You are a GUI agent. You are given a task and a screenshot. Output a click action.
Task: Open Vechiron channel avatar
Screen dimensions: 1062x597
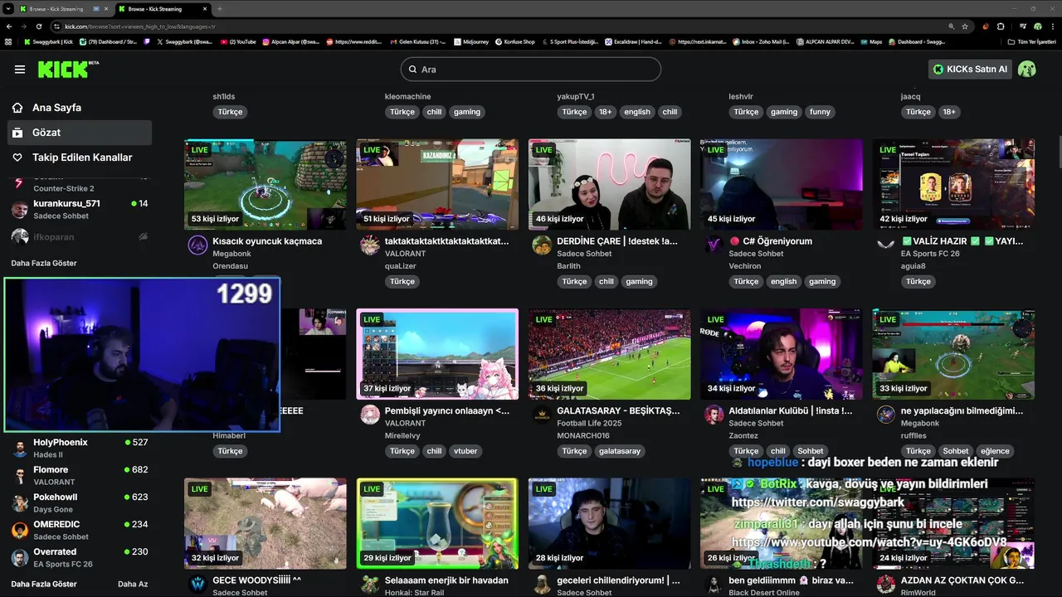(714, 245)
